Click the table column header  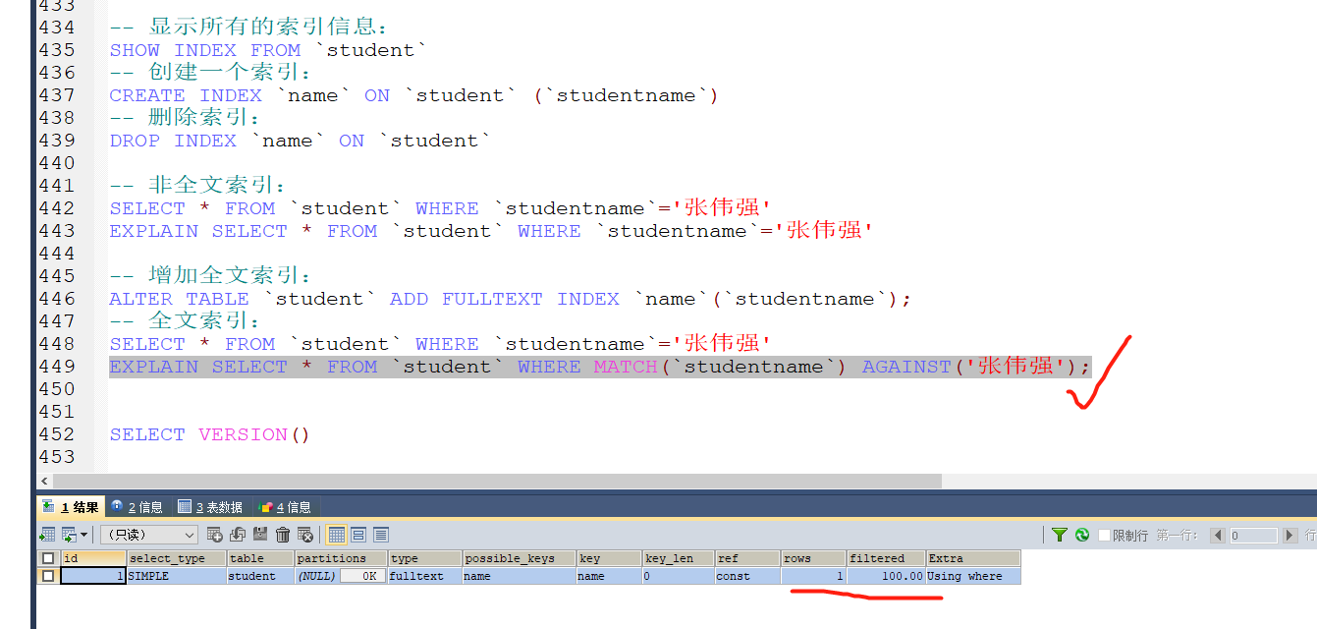pyautogui.click(x=260, y=558)
